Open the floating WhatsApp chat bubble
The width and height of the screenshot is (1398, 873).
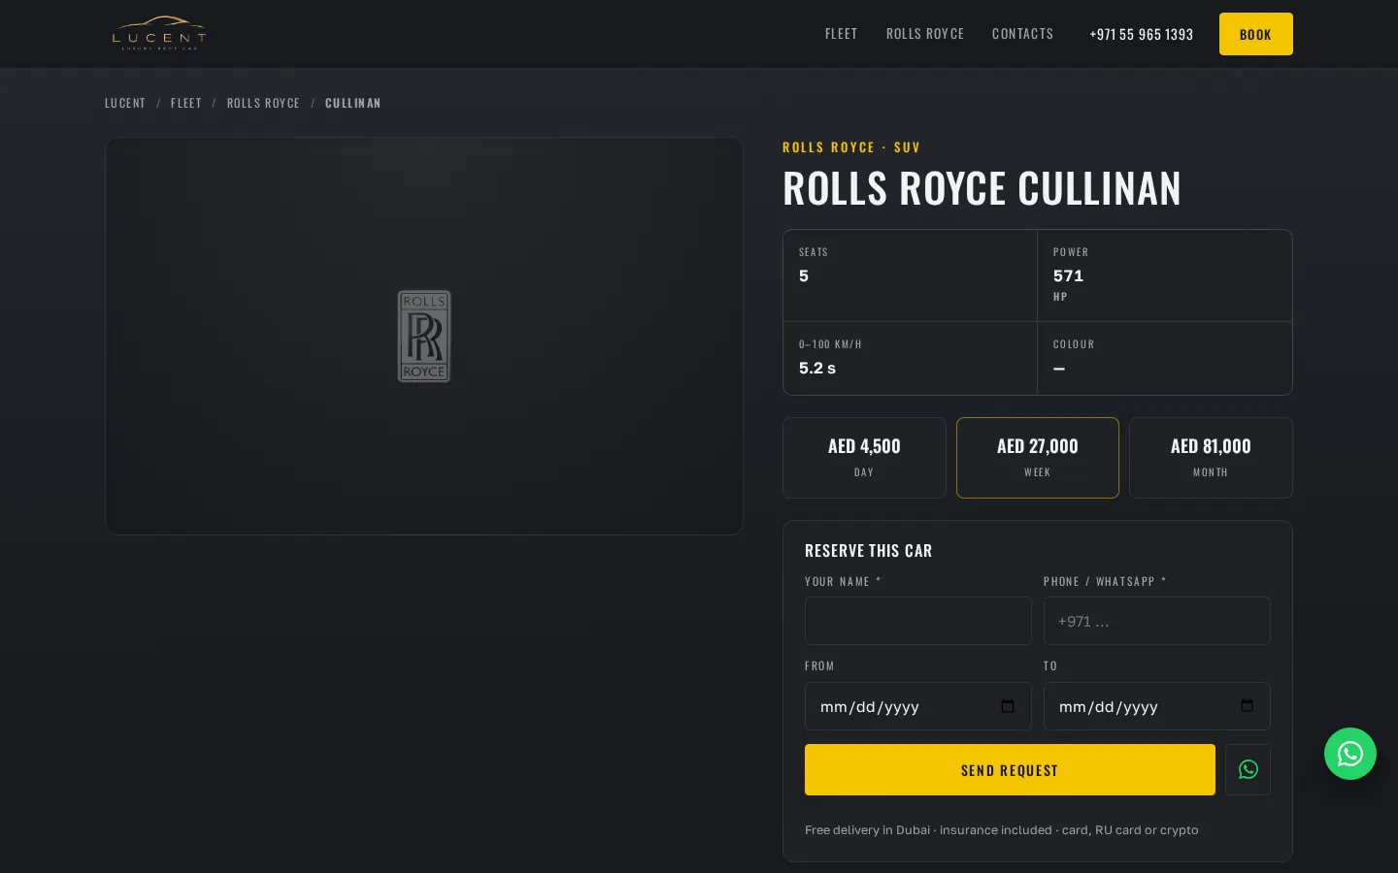tap(1349, 754)
